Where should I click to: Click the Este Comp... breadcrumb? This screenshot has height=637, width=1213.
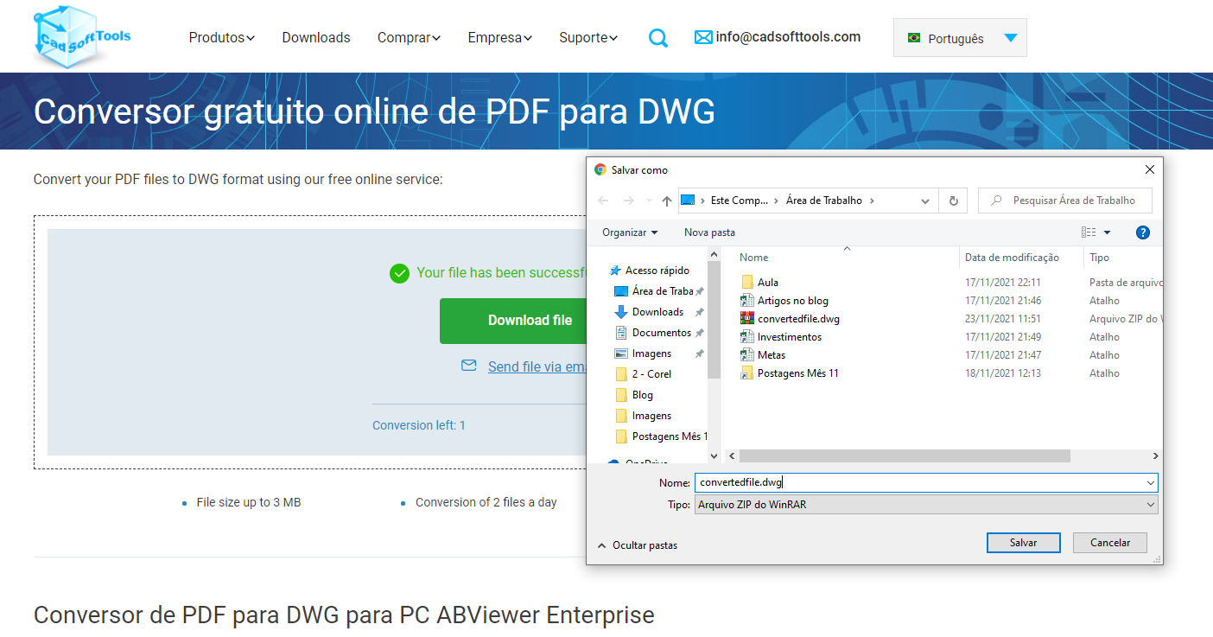(739, 201)
